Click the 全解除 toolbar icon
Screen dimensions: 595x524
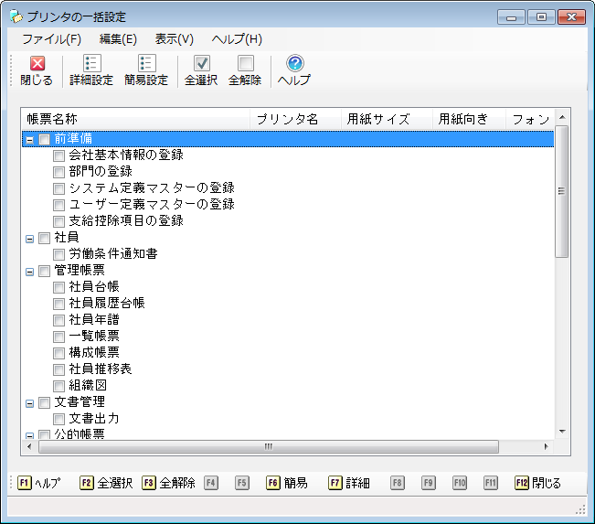(245, 64)
